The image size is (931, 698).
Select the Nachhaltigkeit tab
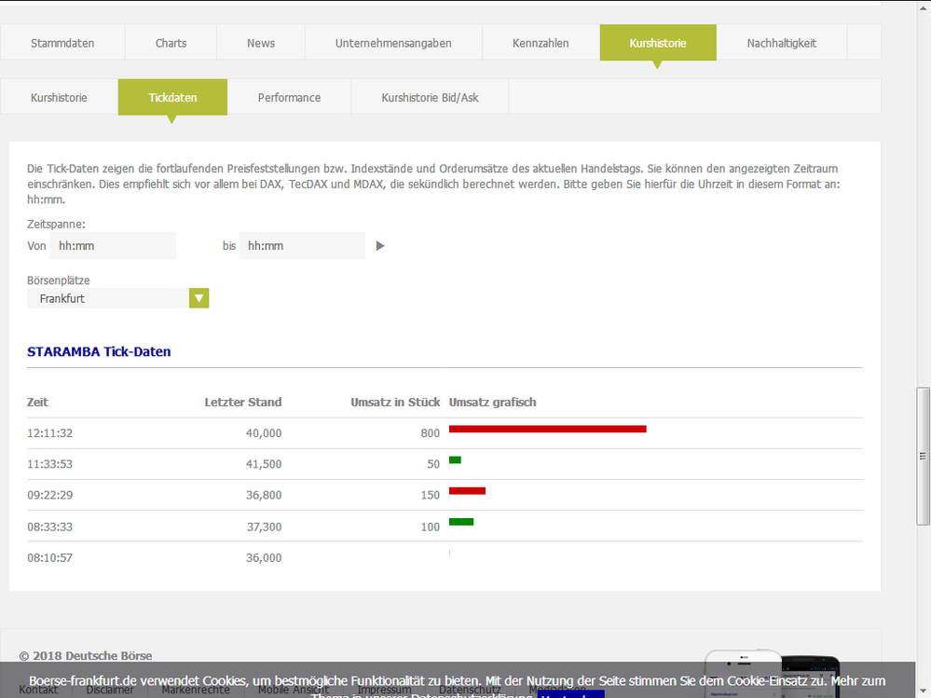tap(781, 43)
